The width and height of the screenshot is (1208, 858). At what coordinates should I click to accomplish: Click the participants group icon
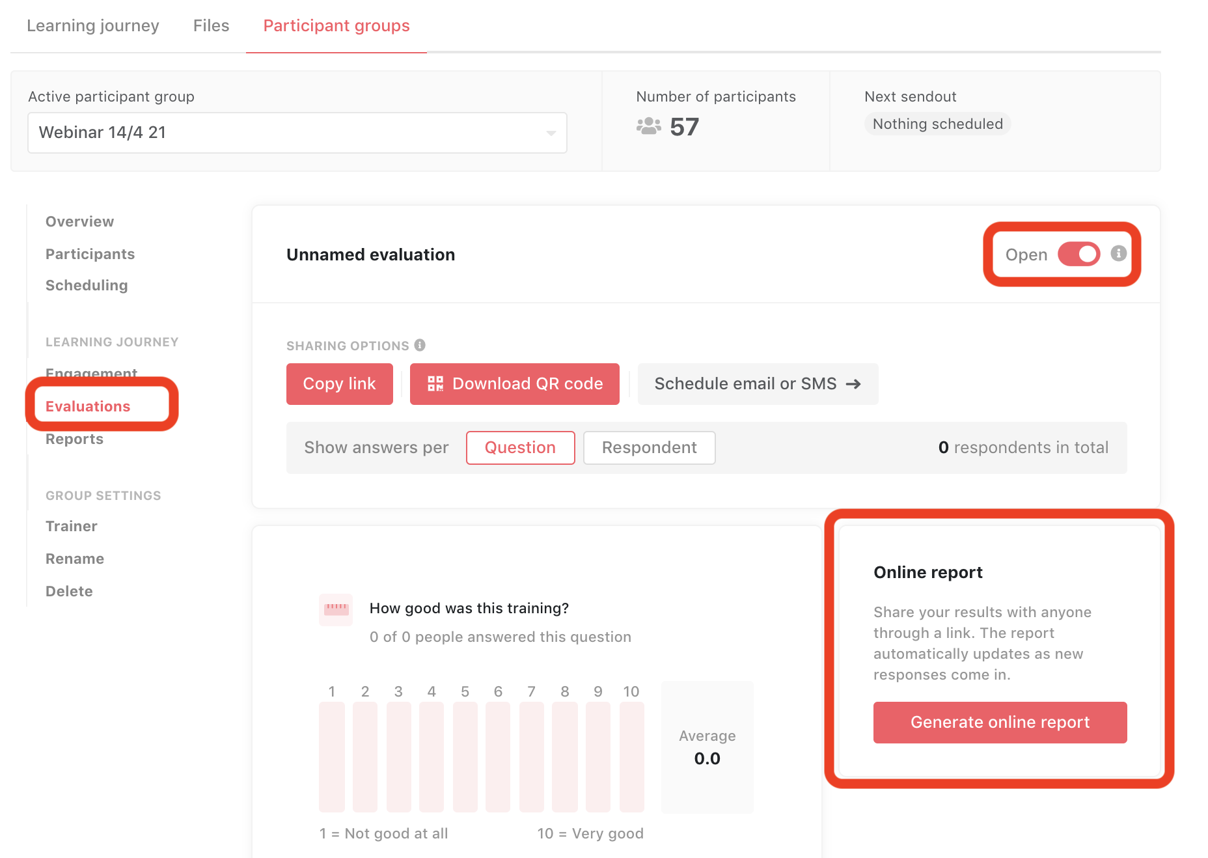648,126
